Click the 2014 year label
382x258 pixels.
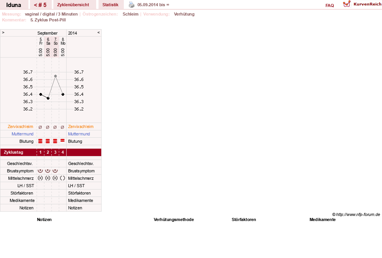point(72,33)
